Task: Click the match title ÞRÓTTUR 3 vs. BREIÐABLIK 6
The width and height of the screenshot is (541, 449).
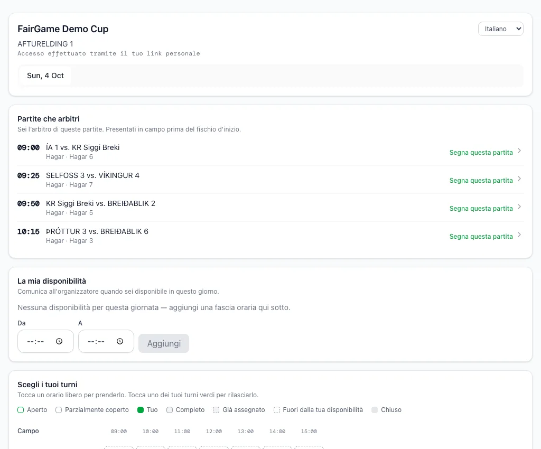Action: click(x=97, y=231)
